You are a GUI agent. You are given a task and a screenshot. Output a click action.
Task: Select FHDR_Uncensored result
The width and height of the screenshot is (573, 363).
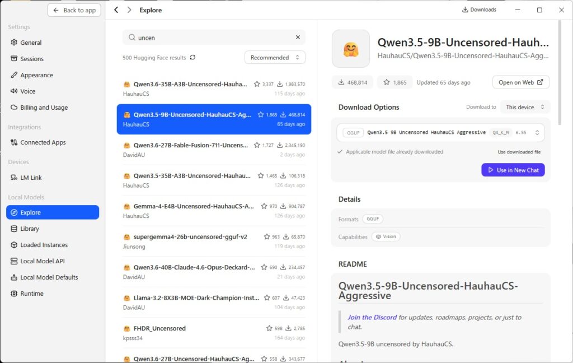point(214,333)
